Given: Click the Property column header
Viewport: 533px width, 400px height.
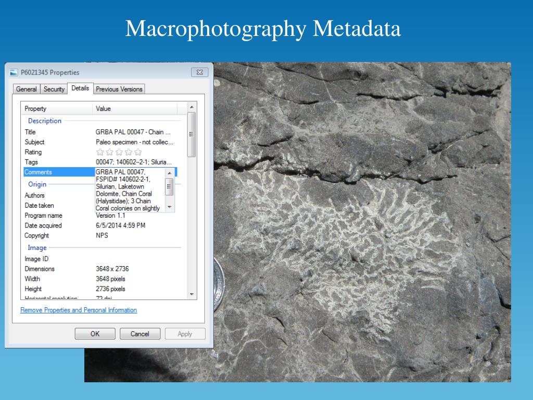Looking at the screenshot, I should [x=56, y=108].
